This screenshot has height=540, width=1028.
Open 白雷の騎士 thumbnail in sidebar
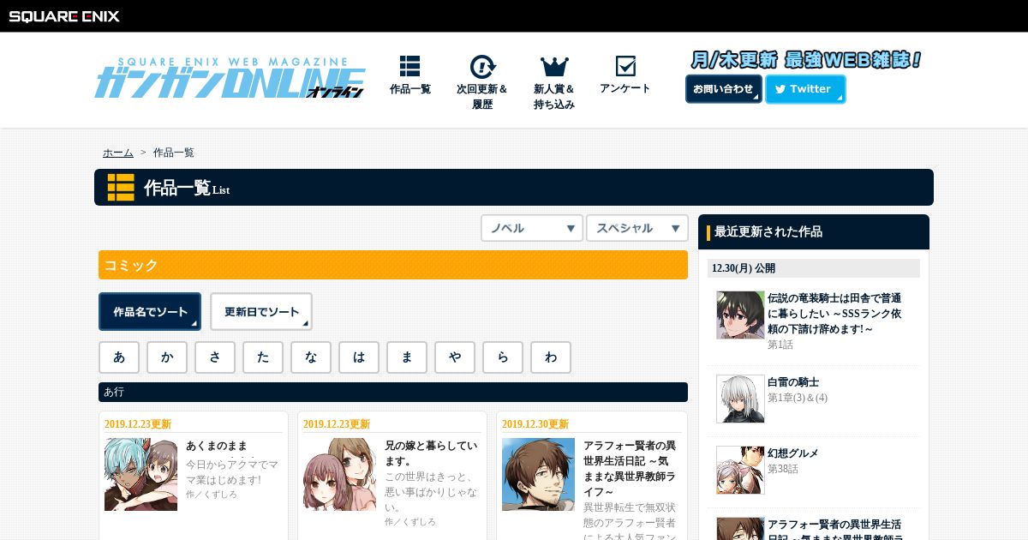740,399
